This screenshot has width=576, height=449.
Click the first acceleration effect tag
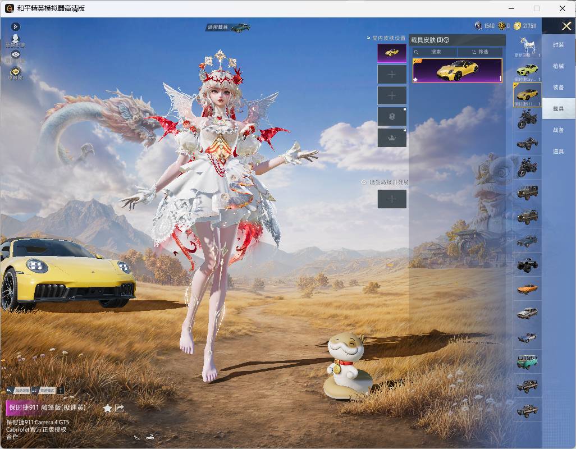pos(19,391)
